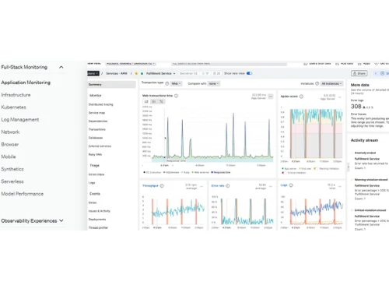This screenshot has width=389, height=292.
Task: Click the Logs chart title link
Action: coord(284,185)
